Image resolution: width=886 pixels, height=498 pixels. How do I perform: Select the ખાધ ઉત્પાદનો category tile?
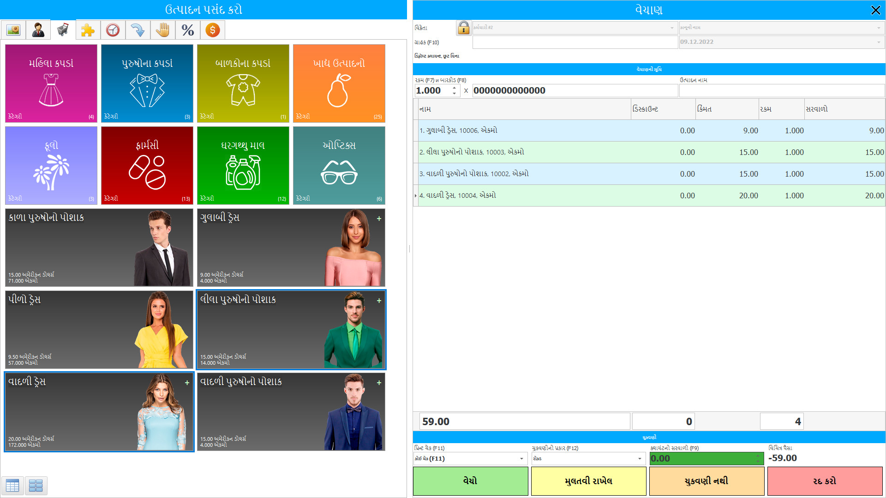(x=338, y=83)
